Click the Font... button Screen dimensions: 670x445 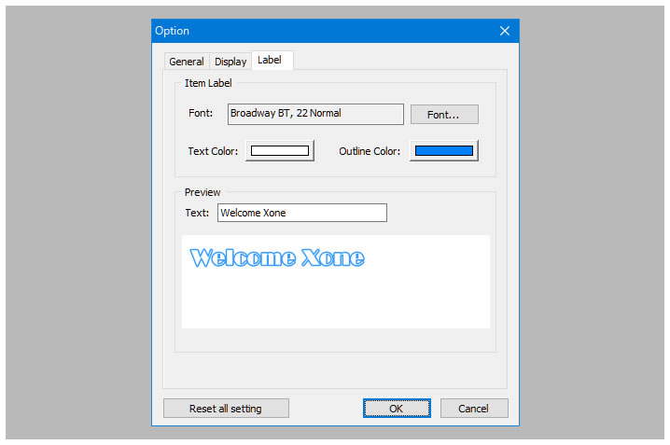(444, 114)
